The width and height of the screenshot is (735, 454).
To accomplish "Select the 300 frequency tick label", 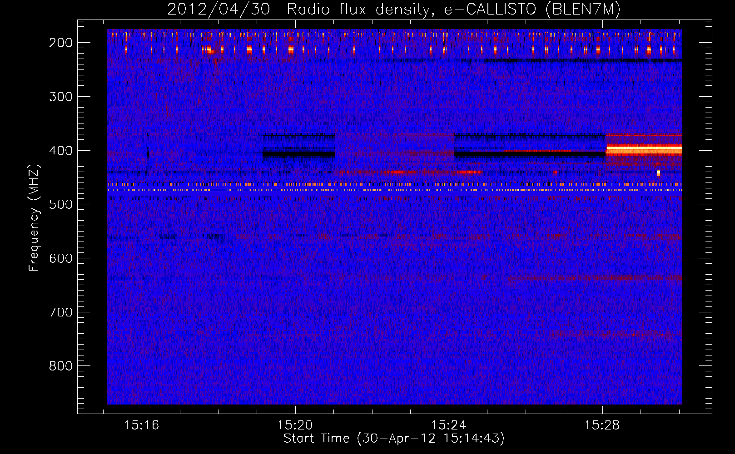I will click(x=61, y=97).
